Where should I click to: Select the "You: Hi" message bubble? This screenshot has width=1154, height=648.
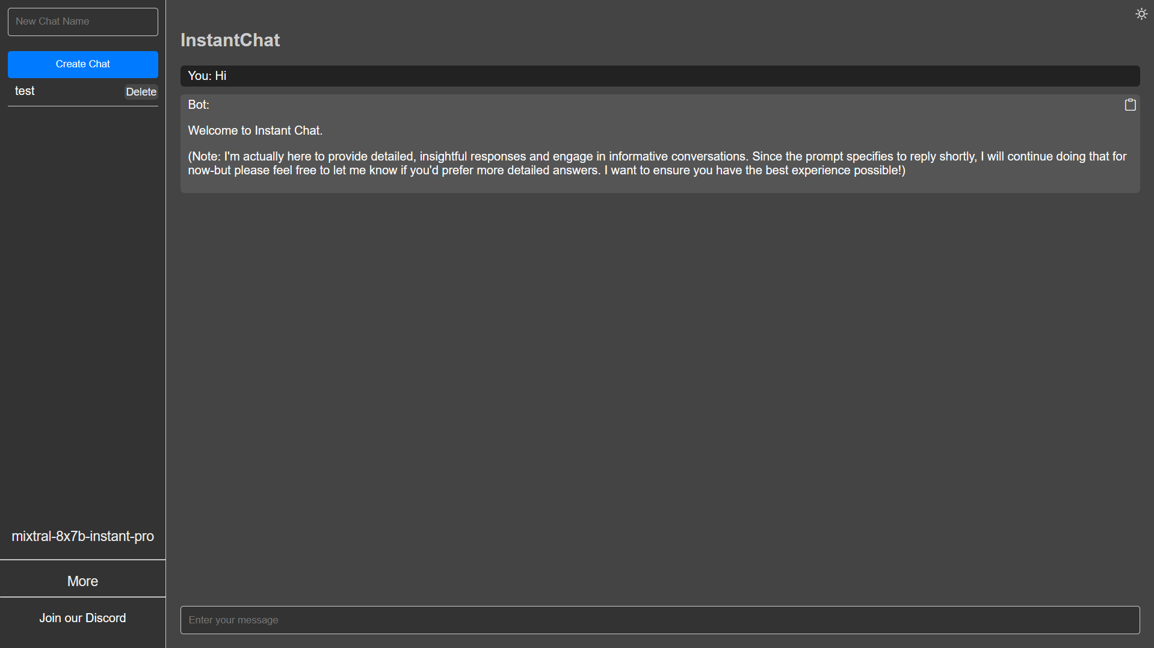(659, 76)
